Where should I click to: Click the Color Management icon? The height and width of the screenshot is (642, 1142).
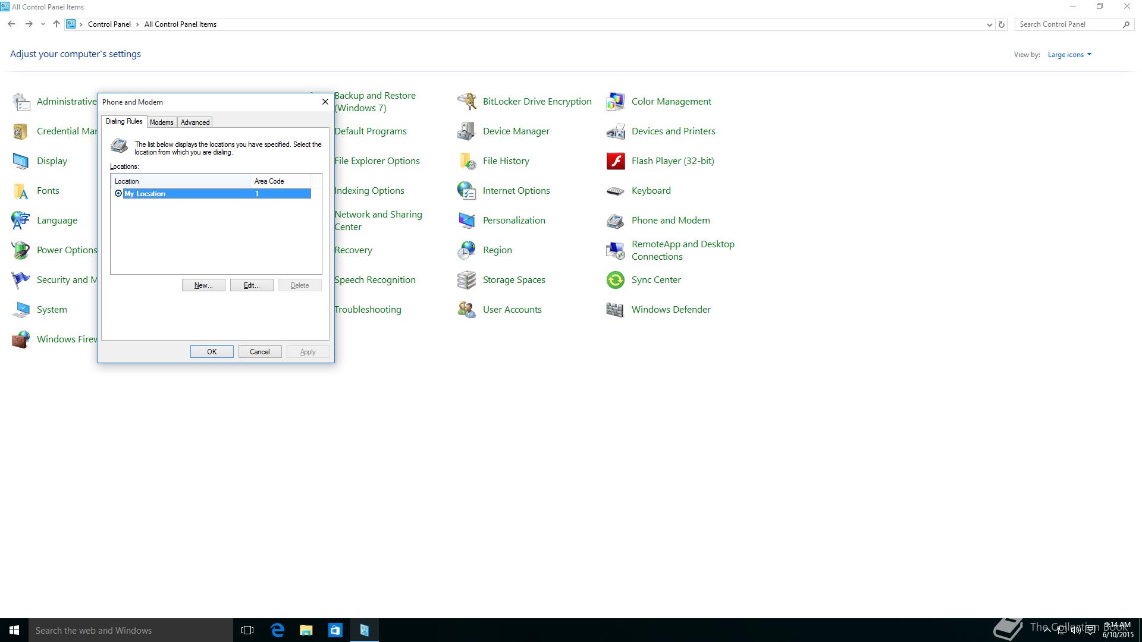(x=616, y=102)
